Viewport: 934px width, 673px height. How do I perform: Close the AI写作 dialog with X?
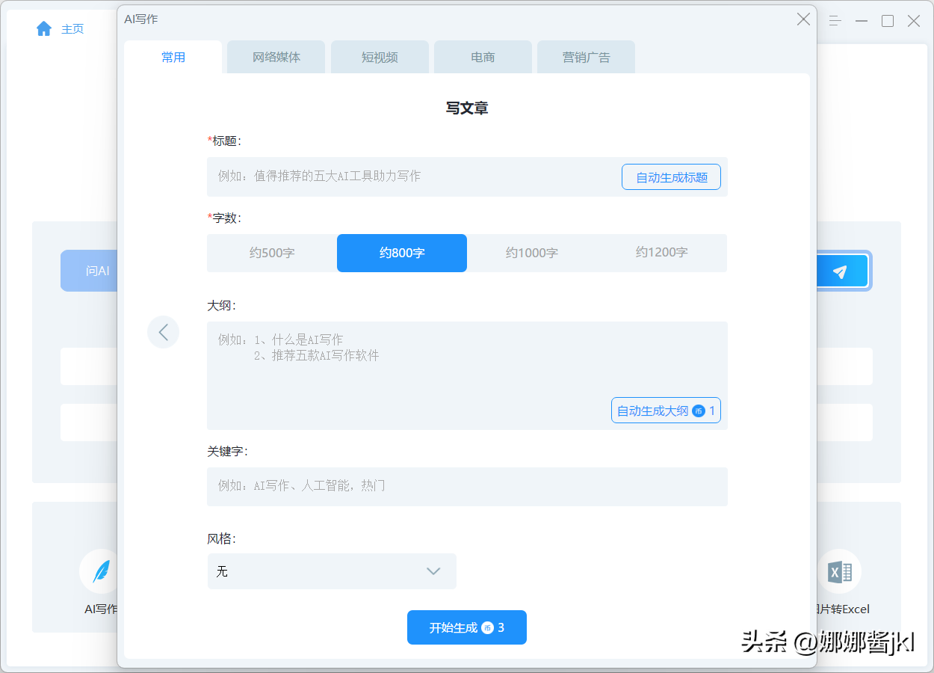[803, 19]
